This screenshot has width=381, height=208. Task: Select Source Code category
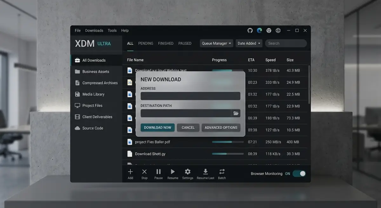point(96,128)
